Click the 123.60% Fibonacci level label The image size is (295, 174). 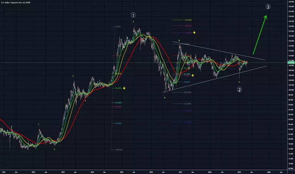pos(187,104)
